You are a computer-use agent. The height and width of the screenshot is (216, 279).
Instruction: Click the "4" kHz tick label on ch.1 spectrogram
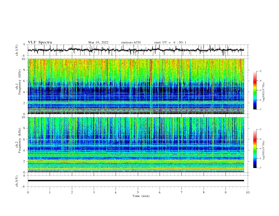25,92
